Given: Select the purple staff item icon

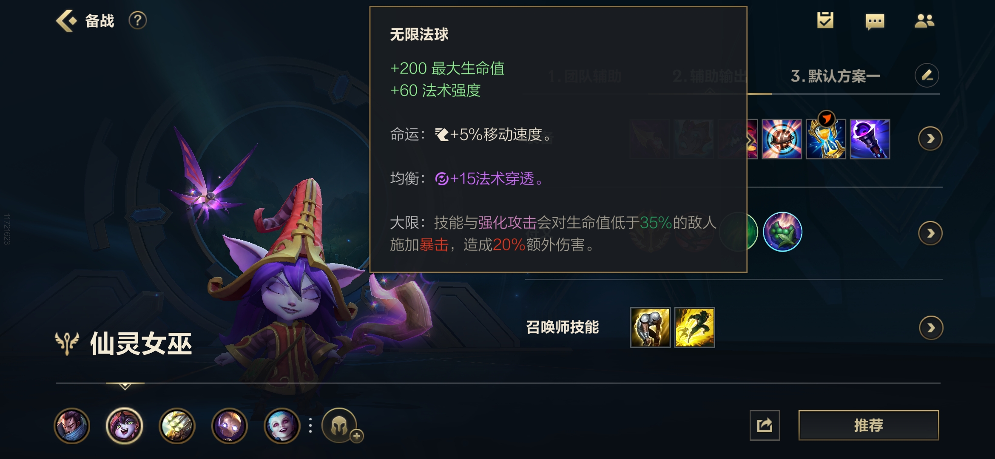Looking at the screenshot, I should [x=870, y=139].
